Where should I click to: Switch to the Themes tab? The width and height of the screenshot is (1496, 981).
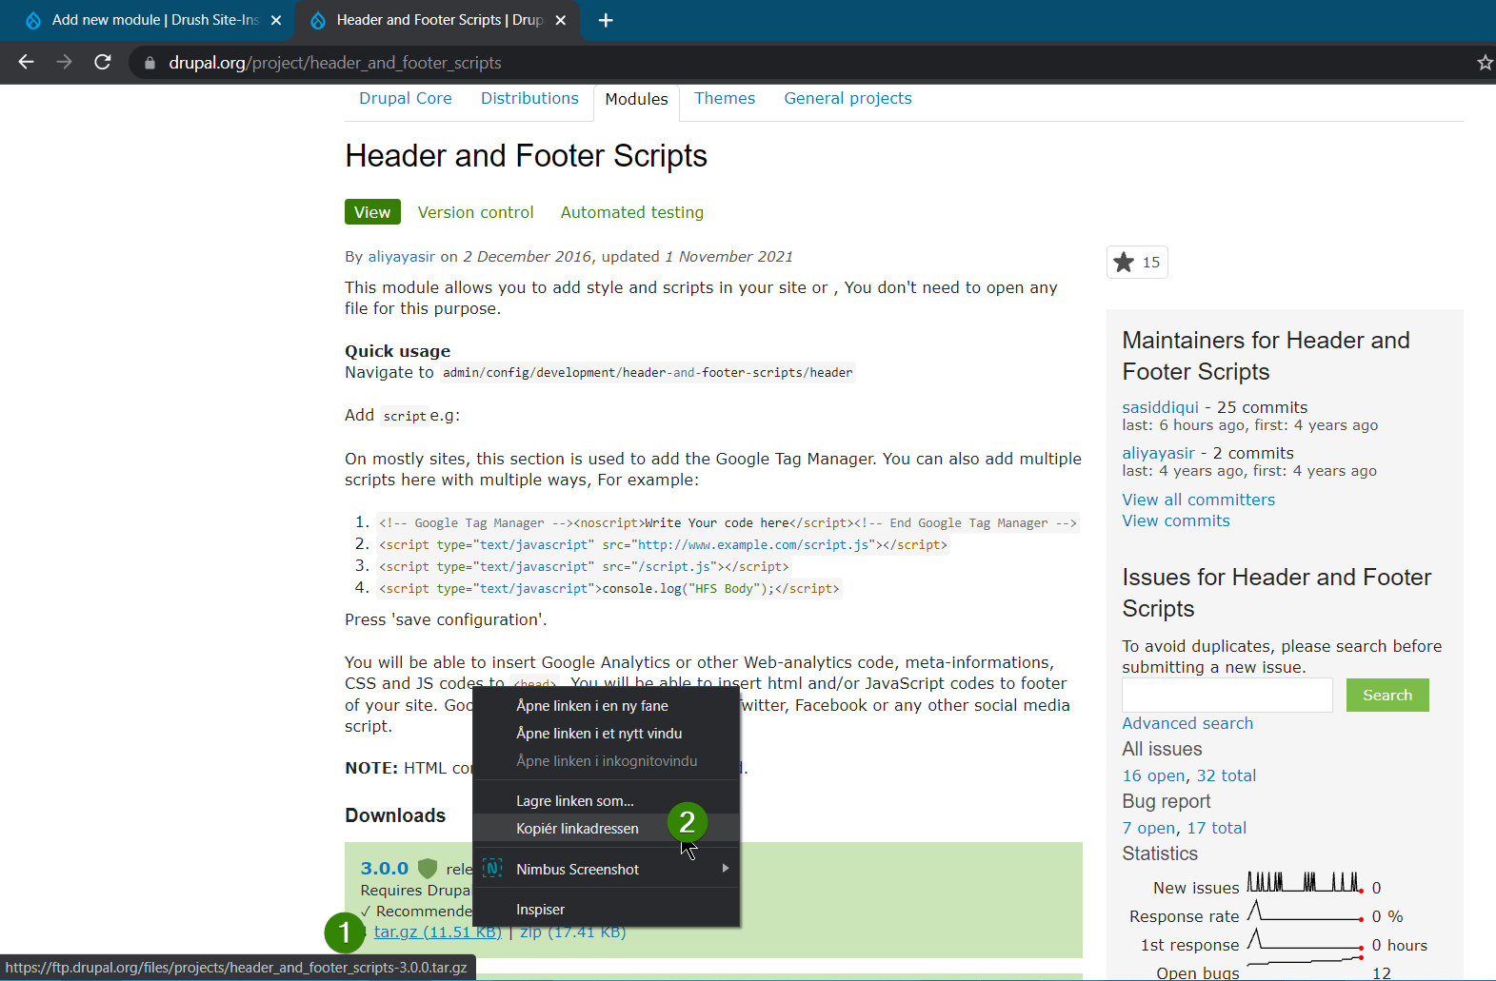tap(725, 98)
